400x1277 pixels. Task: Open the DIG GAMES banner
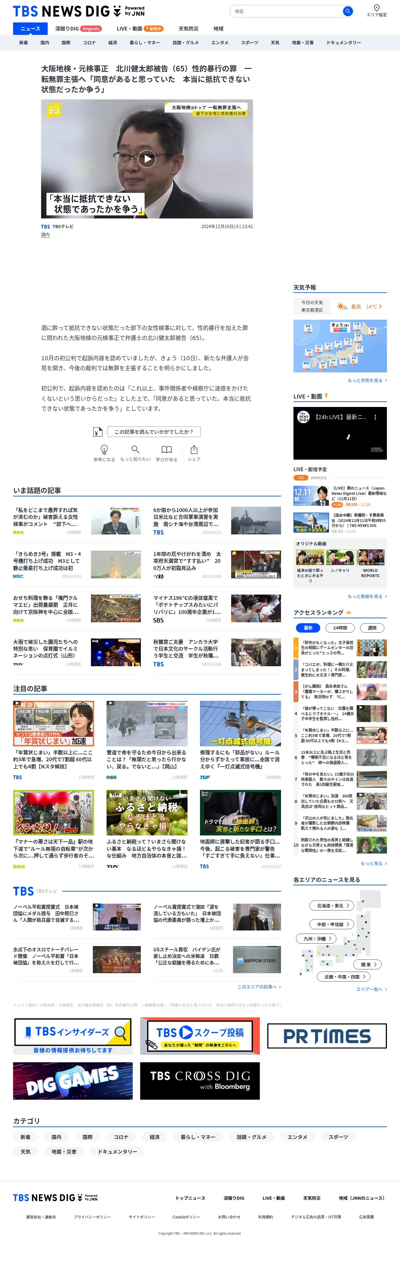(73, 1081)
